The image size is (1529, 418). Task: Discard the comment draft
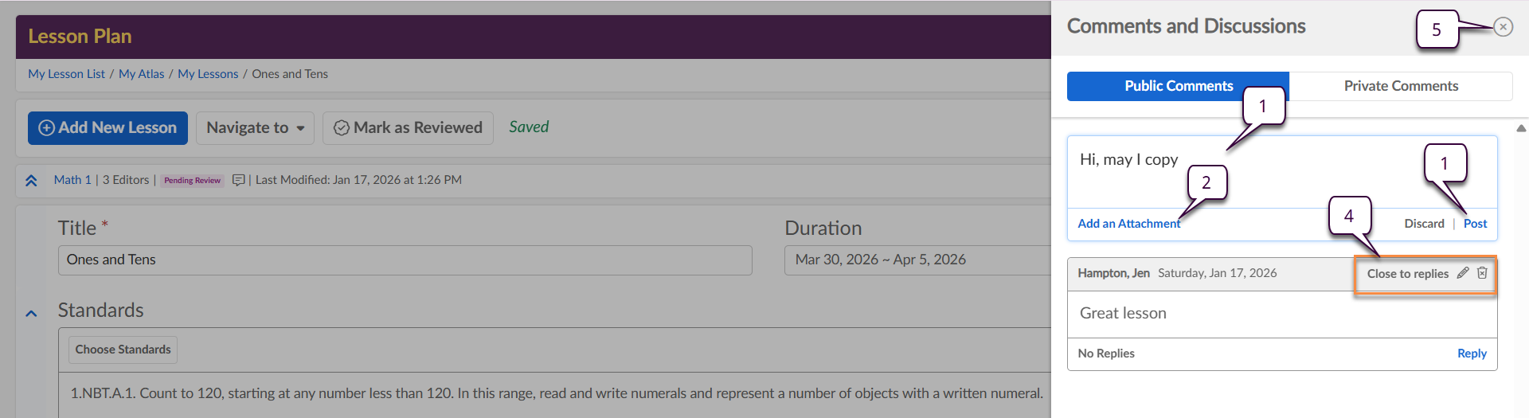[1424, 224]
